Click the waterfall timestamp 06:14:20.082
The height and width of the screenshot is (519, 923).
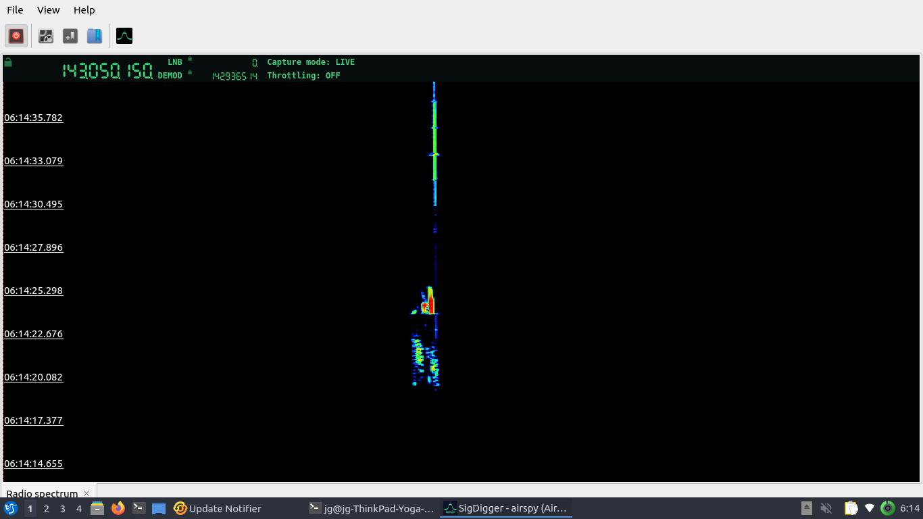[33, 377]
